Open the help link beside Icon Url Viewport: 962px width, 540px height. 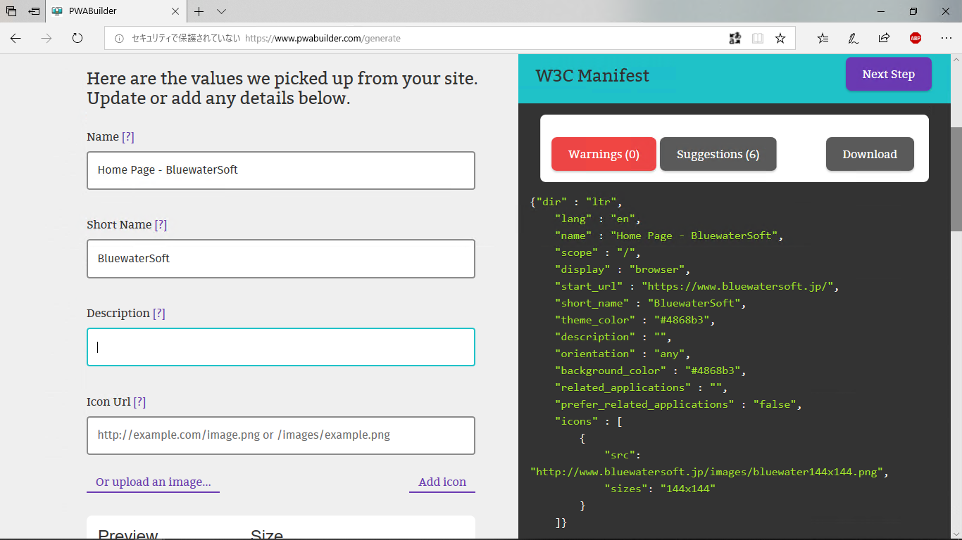pyautogui.click(x=139, y=401)
